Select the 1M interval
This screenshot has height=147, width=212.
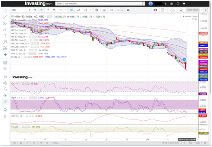pos(54,10)
